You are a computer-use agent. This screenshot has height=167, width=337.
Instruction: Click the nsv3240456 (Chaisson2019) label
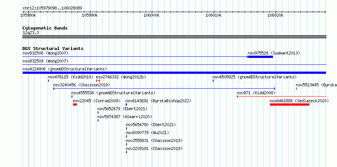coord(81,85)
